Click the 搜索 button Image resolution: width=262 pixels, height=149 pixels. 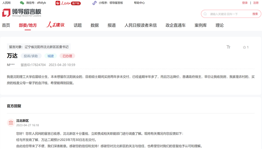[255, 14]
